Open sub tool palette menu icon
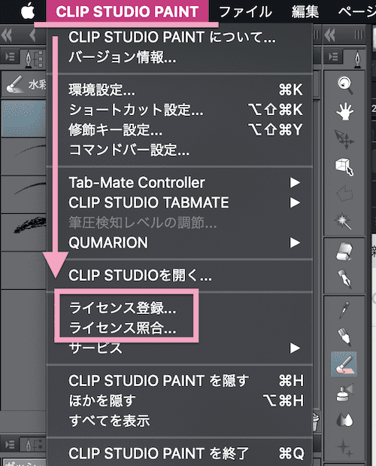The height and width of the screenshot is (466, 376). 10,56
